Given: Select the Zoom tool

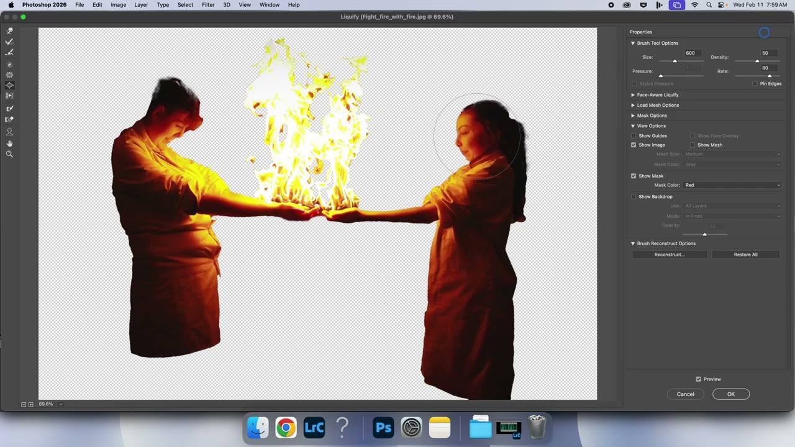Looking at the screenshot, I should (x=9, y=154).
